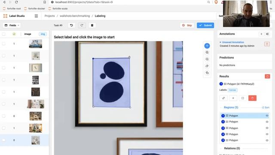Click the completed-status green check column header
275x155 pixels.
pos(14,34)
